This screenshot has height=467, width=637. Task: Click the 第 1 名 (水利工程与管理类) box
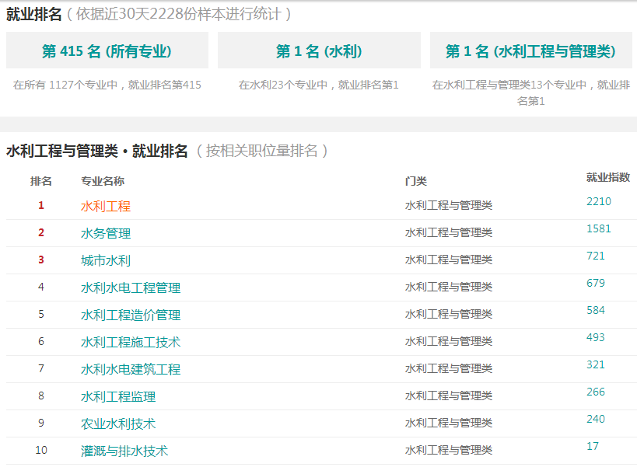tap(531, 51)
